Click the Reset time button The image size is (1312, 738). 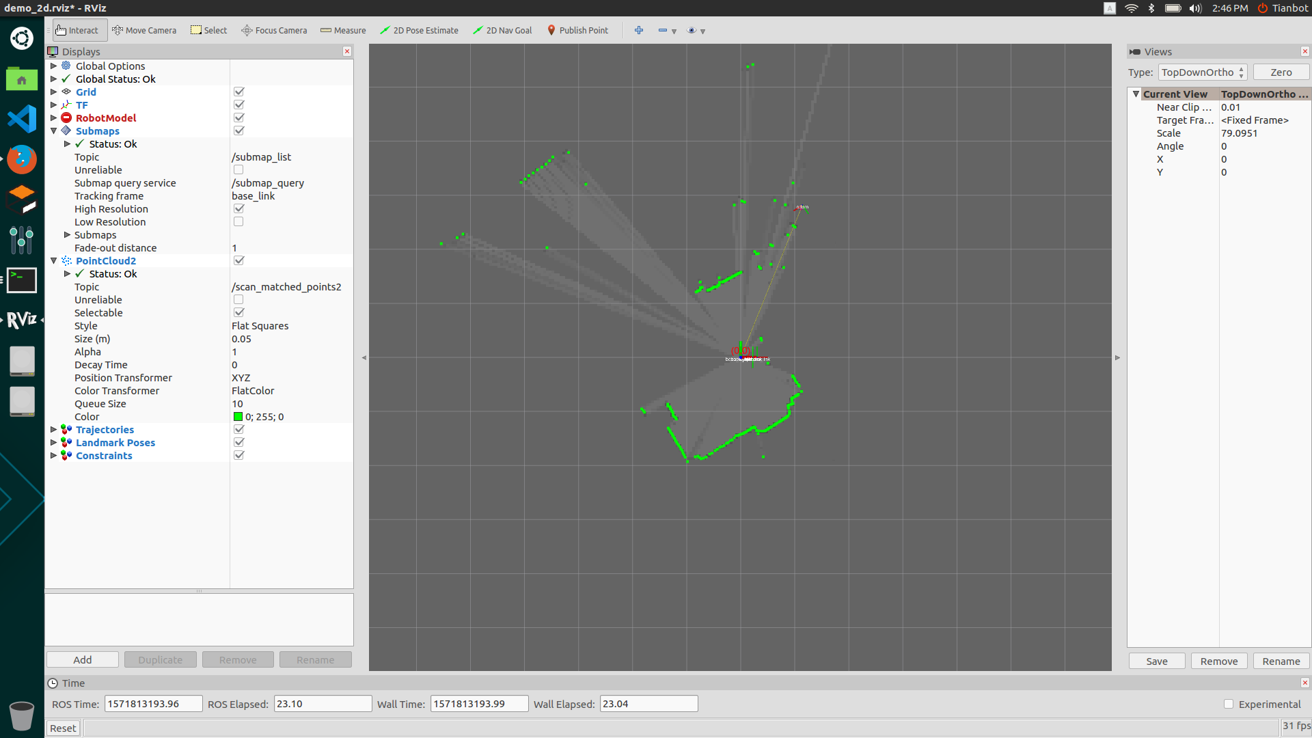point(63,728)
